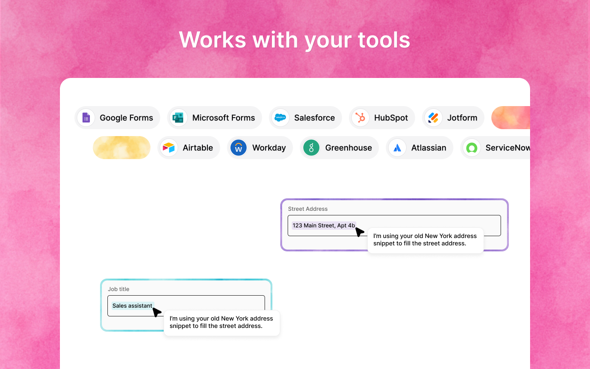Click the Workday integration chip
Image resolution: width=590 pixels, height=369 pixels.
tap(260, 148)
